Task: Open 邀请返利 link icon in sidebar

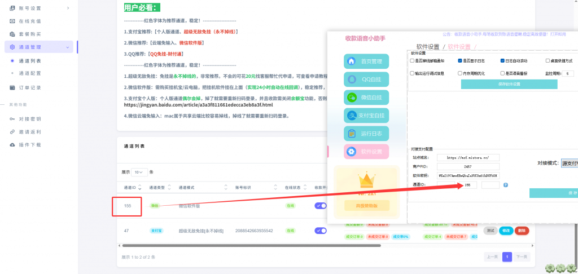Action: 12,132
